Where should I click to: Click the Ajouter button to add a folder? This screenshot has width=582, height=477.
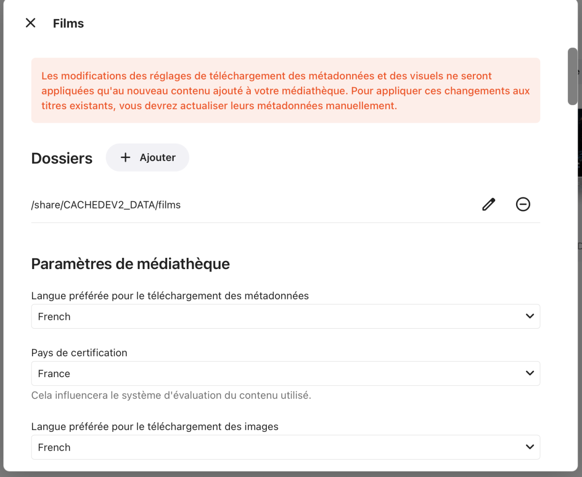147,157
